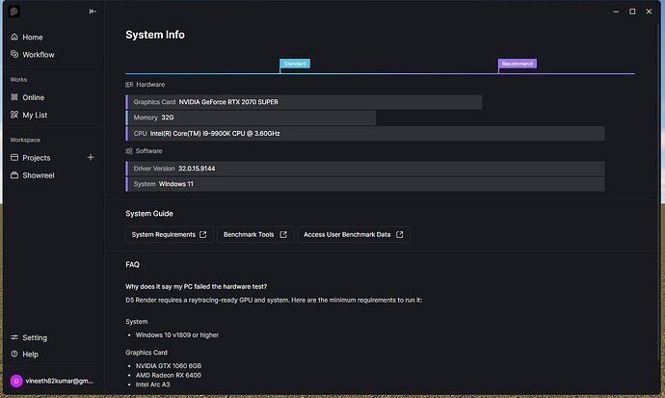
Task: Select the Driver Version 32.0.15.9144 row
Action: pos(365,169)
